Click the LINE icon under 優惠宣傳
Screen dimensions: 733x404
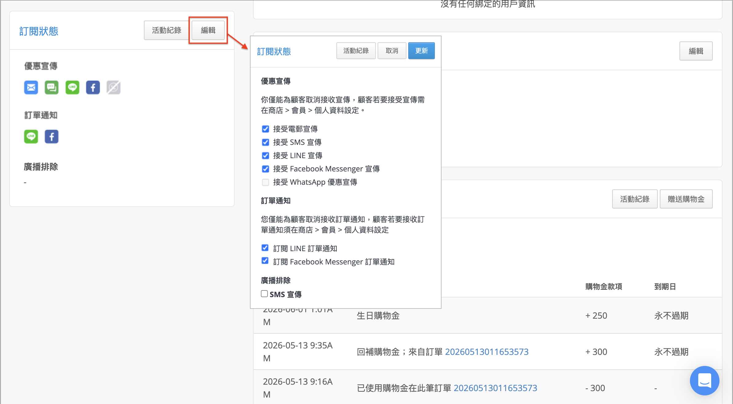(72, 87)
